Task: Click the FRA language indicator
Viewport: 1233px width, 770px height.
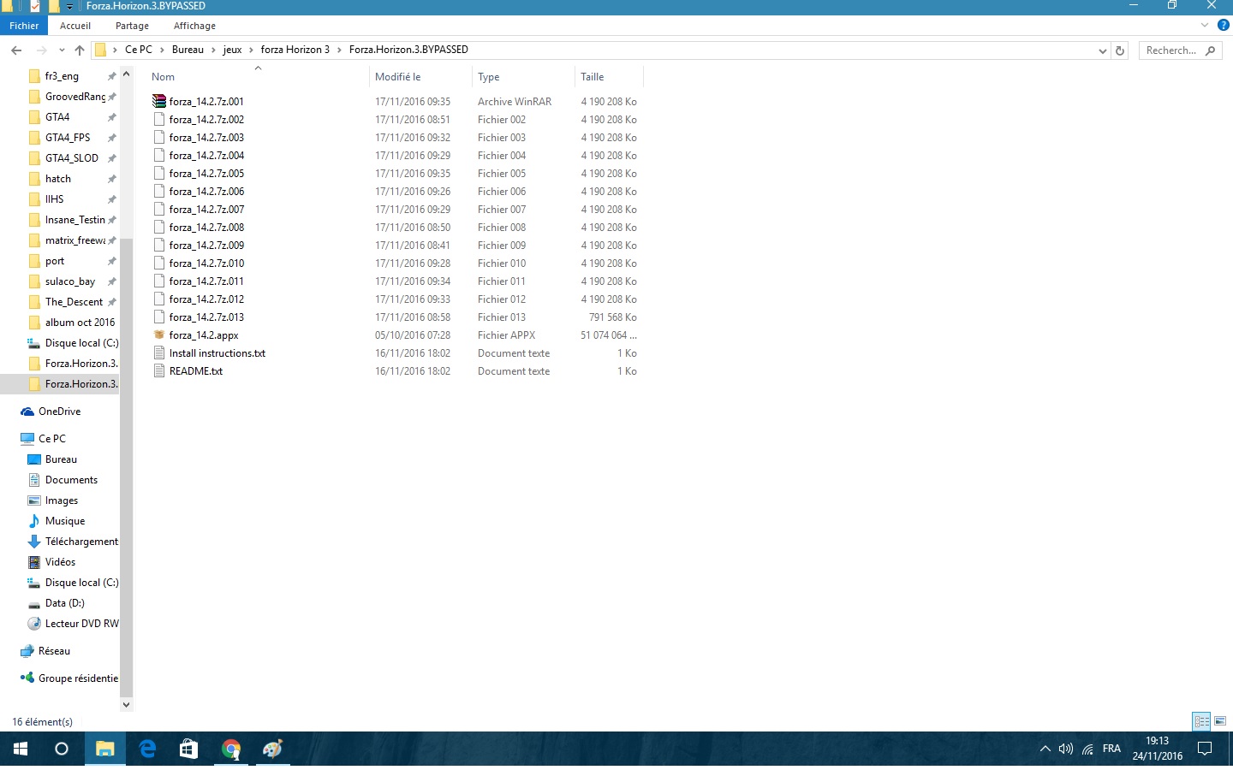Action: 1111,749
